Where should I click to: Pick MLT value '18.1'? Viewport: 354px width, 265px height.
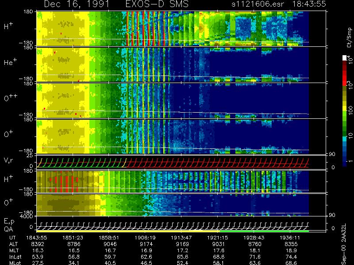[x=255, y=250]
